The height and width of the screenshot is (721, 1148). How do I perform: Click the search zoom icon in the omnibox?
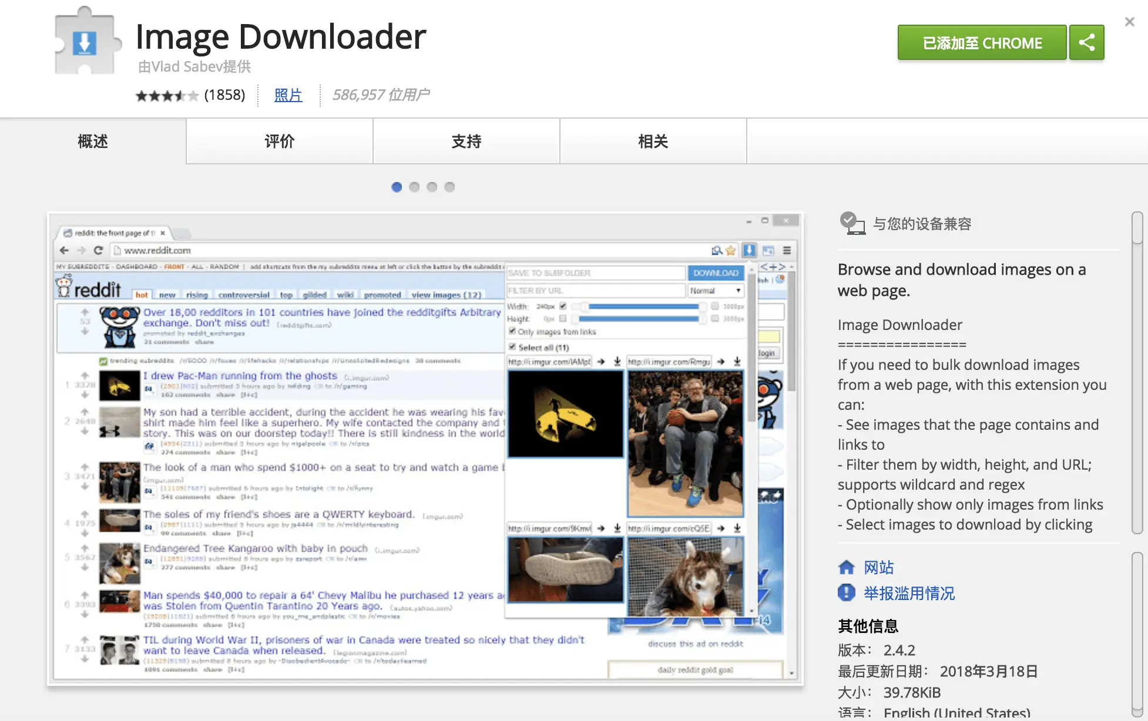(717, 251)
